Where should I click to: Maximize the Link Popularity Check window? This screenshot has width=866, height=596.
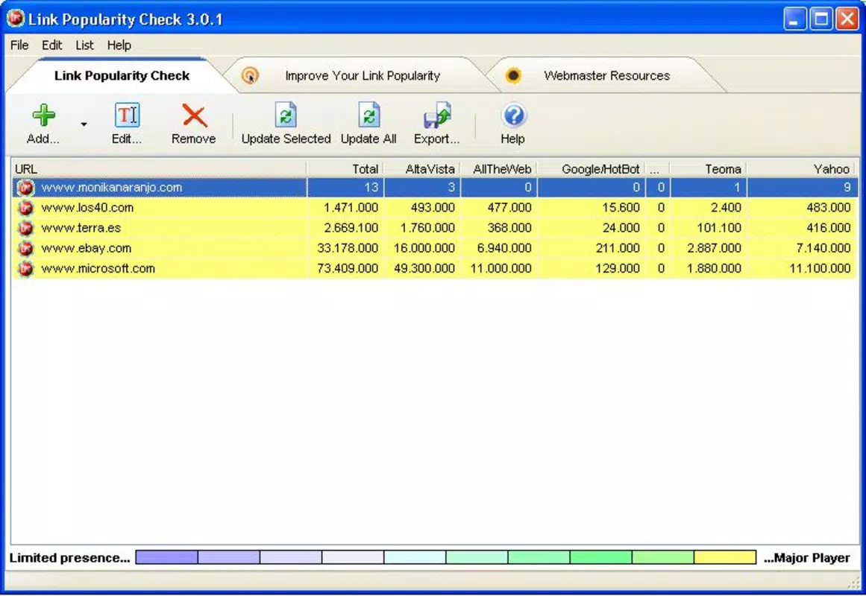(820, 19)
